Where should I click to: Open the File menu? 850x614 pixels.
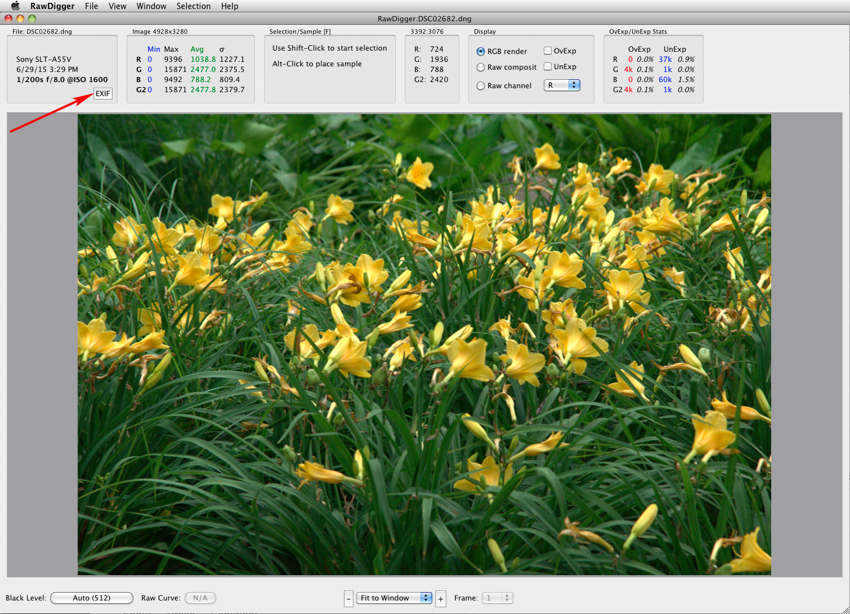tap(92, 6)
